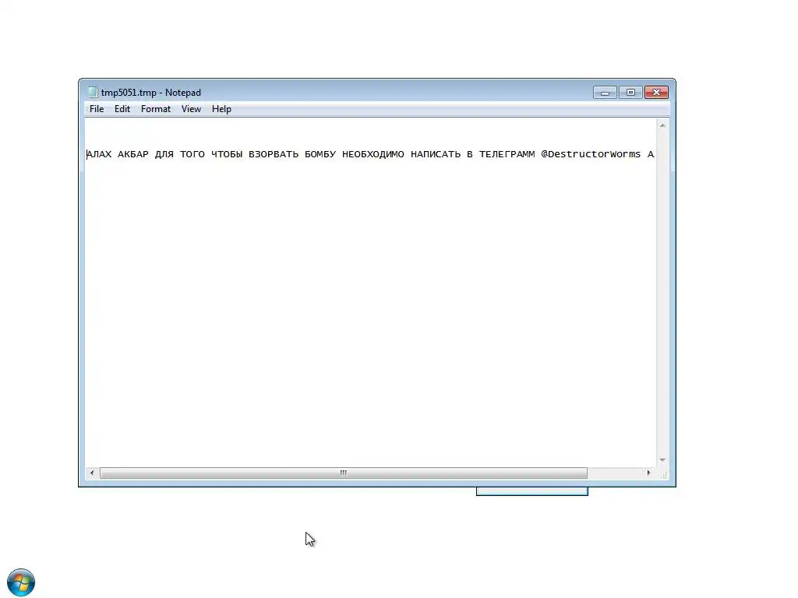Screen dimensions: 798x598
Task: Click the word ТЕЛЕГРАММ in the text
Action: coord(507,154)
